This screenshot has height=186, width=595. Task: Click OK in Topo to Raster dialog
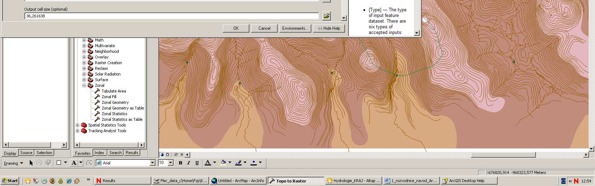pos(236,28)
